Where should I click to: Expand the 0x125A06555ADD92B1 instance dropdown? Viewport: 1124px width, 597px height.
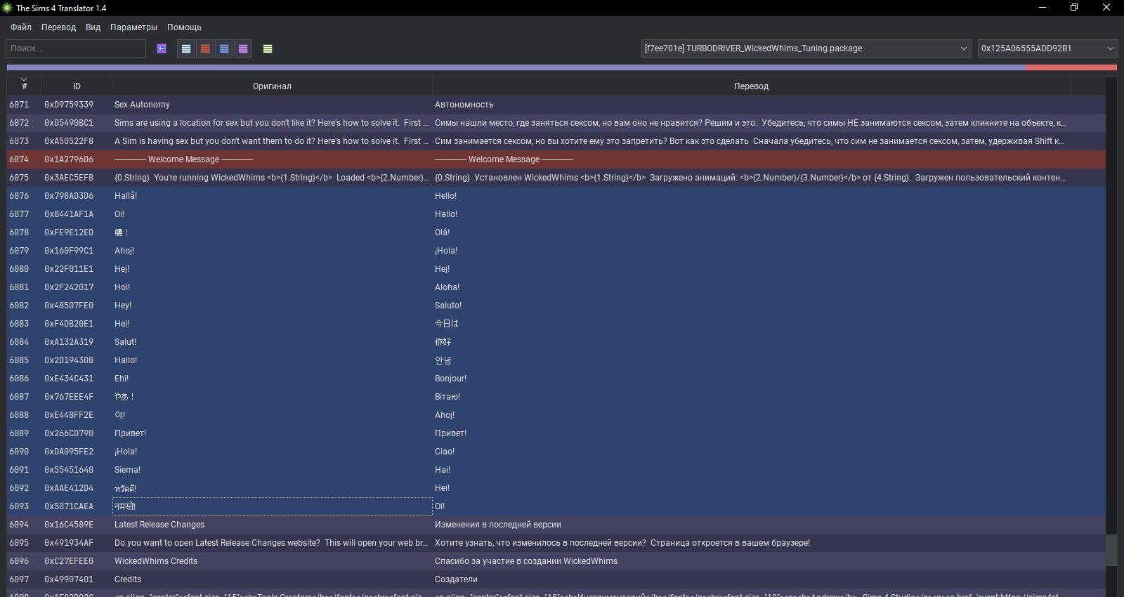tap(1047, 48)
